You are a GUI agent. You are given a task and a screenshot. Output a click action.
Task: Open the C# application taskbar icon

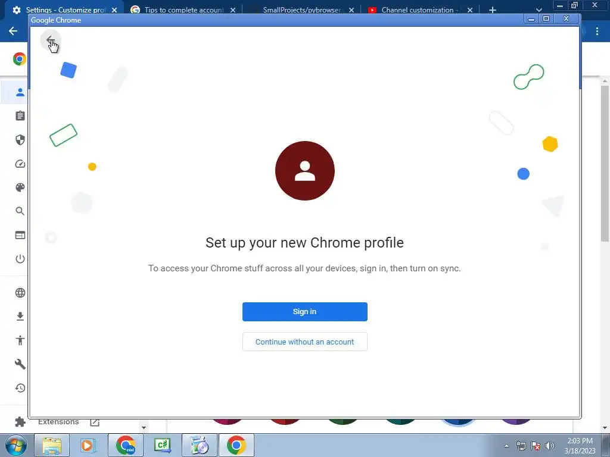point(163,445)
